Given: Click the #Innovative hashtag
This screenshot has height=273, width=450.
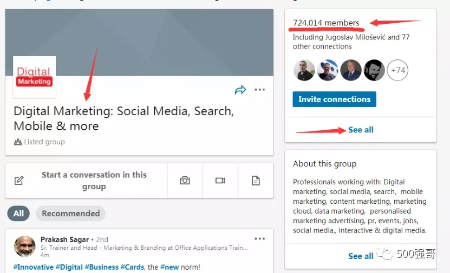Looking at the screenshot, I should pos(33,267).
